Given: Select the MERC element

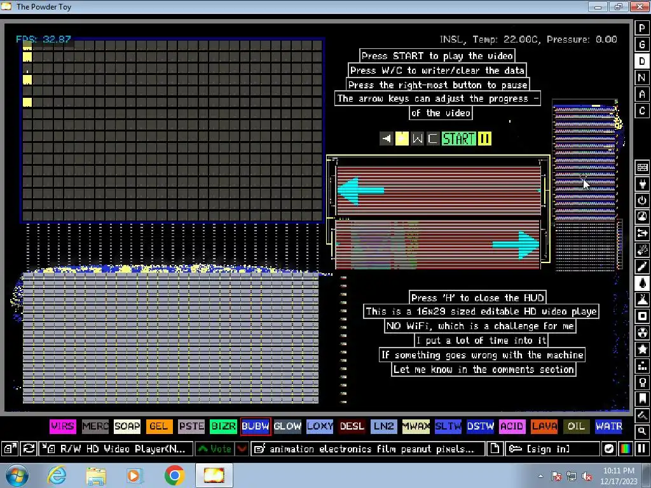Looking at the screenshot, I should click(95, 426).
